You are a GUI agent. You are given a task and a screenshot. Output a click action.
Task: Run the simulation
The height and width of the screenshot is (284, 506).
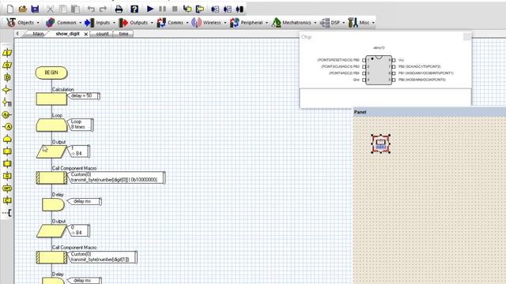point(150,9)
